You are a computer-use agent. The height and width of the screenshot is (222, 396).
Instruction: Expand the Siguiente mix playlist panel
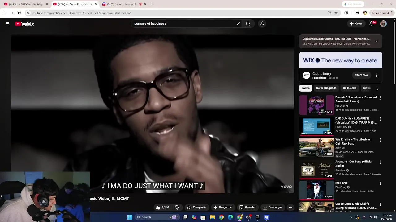[x=377, y=41]
